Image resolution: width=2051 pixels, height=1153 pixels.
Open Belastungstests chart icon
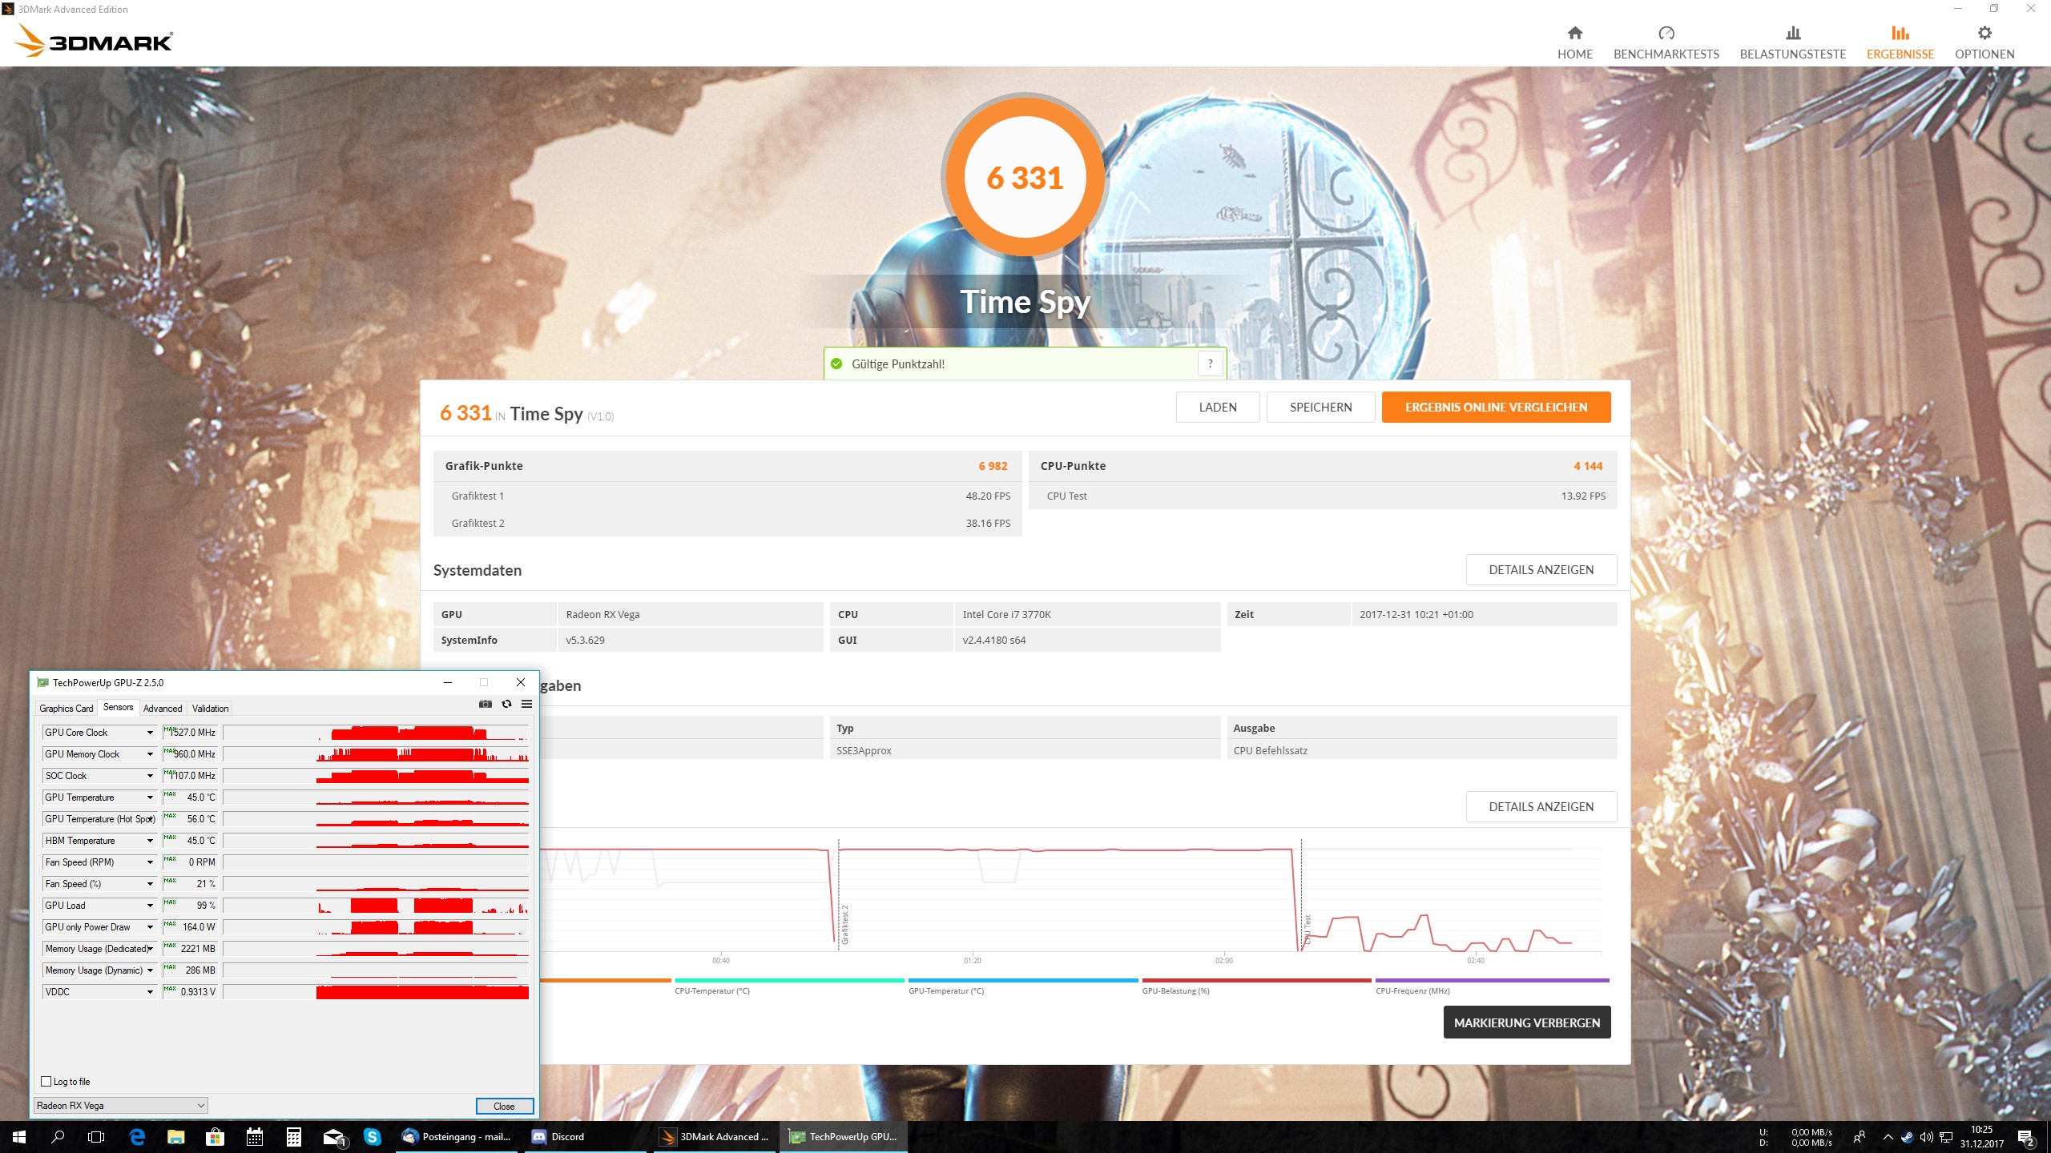tap(1792, 34)
